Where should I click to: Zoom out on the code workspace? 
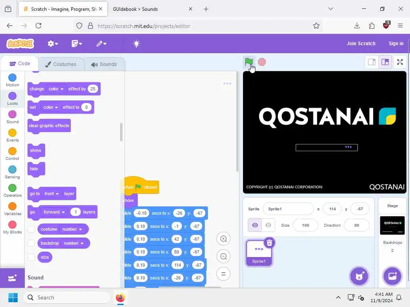pyautogui.click(x=223, y=256)
